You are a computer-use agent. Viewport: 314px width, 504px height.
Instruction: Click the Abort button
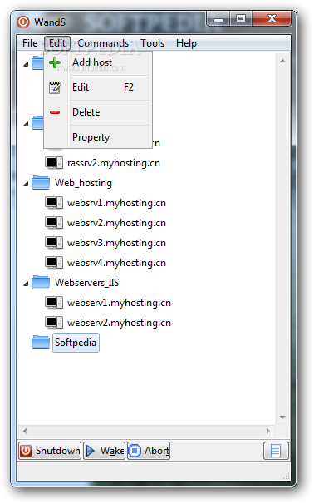point(149,450)
